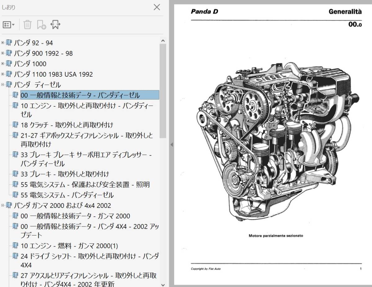Image resolution: width=372 pixels, height=287 pixels.
Task: Click the bookmarks panel vertical scrollbar thumb
Action: pos(163,91)
